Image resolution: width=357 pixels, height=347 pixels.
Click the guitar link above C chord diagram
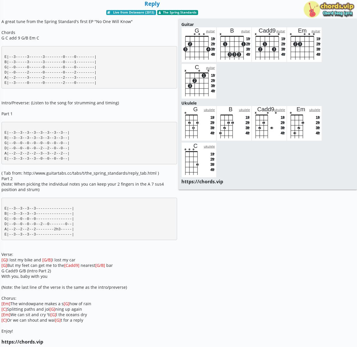coord(210,68)
